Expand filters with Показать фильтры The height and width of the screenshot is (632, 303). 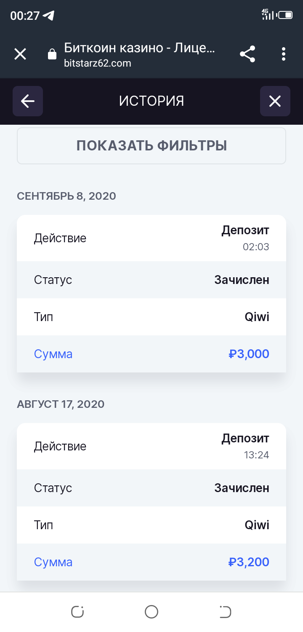click(151, 146)
